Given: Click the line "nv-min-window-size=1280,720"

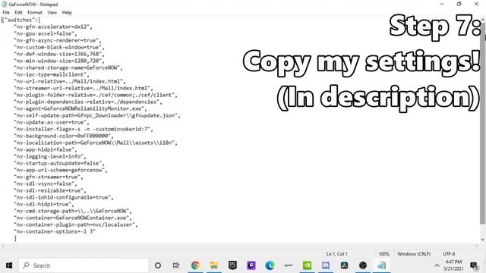Looking at the screenshot, I should coord(59,61).
